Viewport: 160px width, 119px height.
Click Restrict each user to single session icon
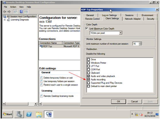click(41, 85)
